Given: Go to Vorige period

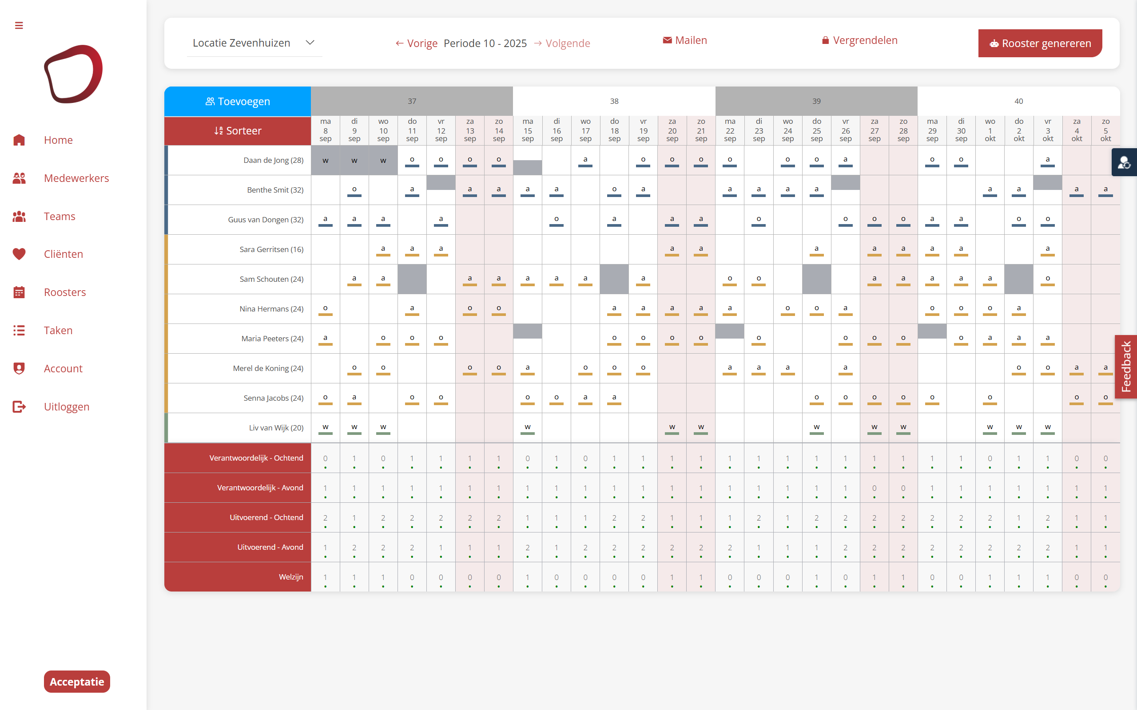Looking at the screenshot, I should click(416, 43).
